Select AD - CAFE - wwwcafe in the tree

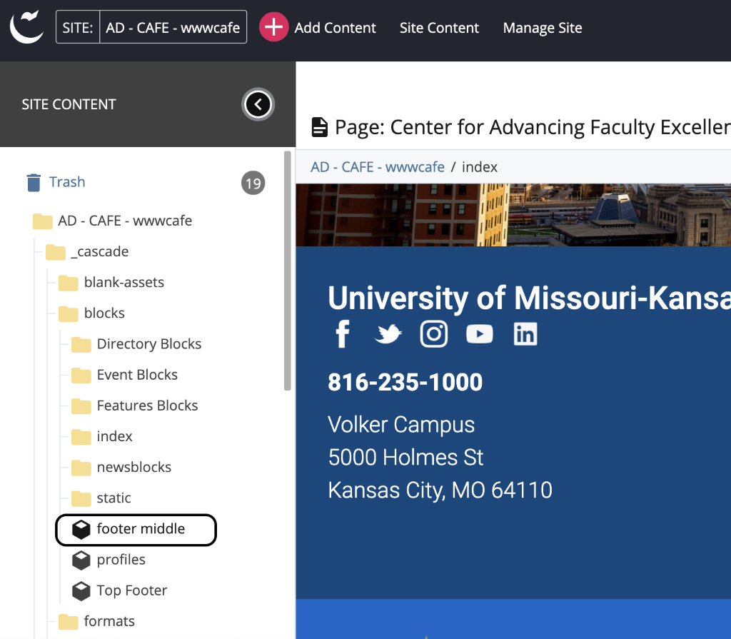[125, 221]
